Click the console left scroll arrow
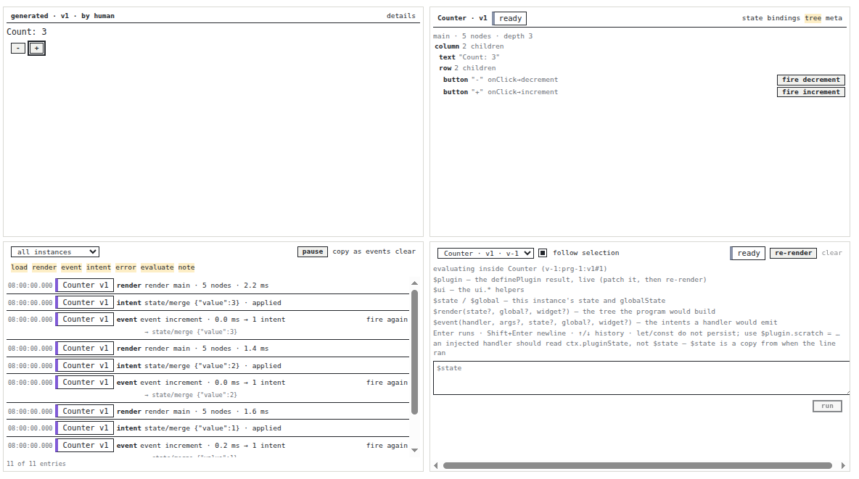 (436, 466)
